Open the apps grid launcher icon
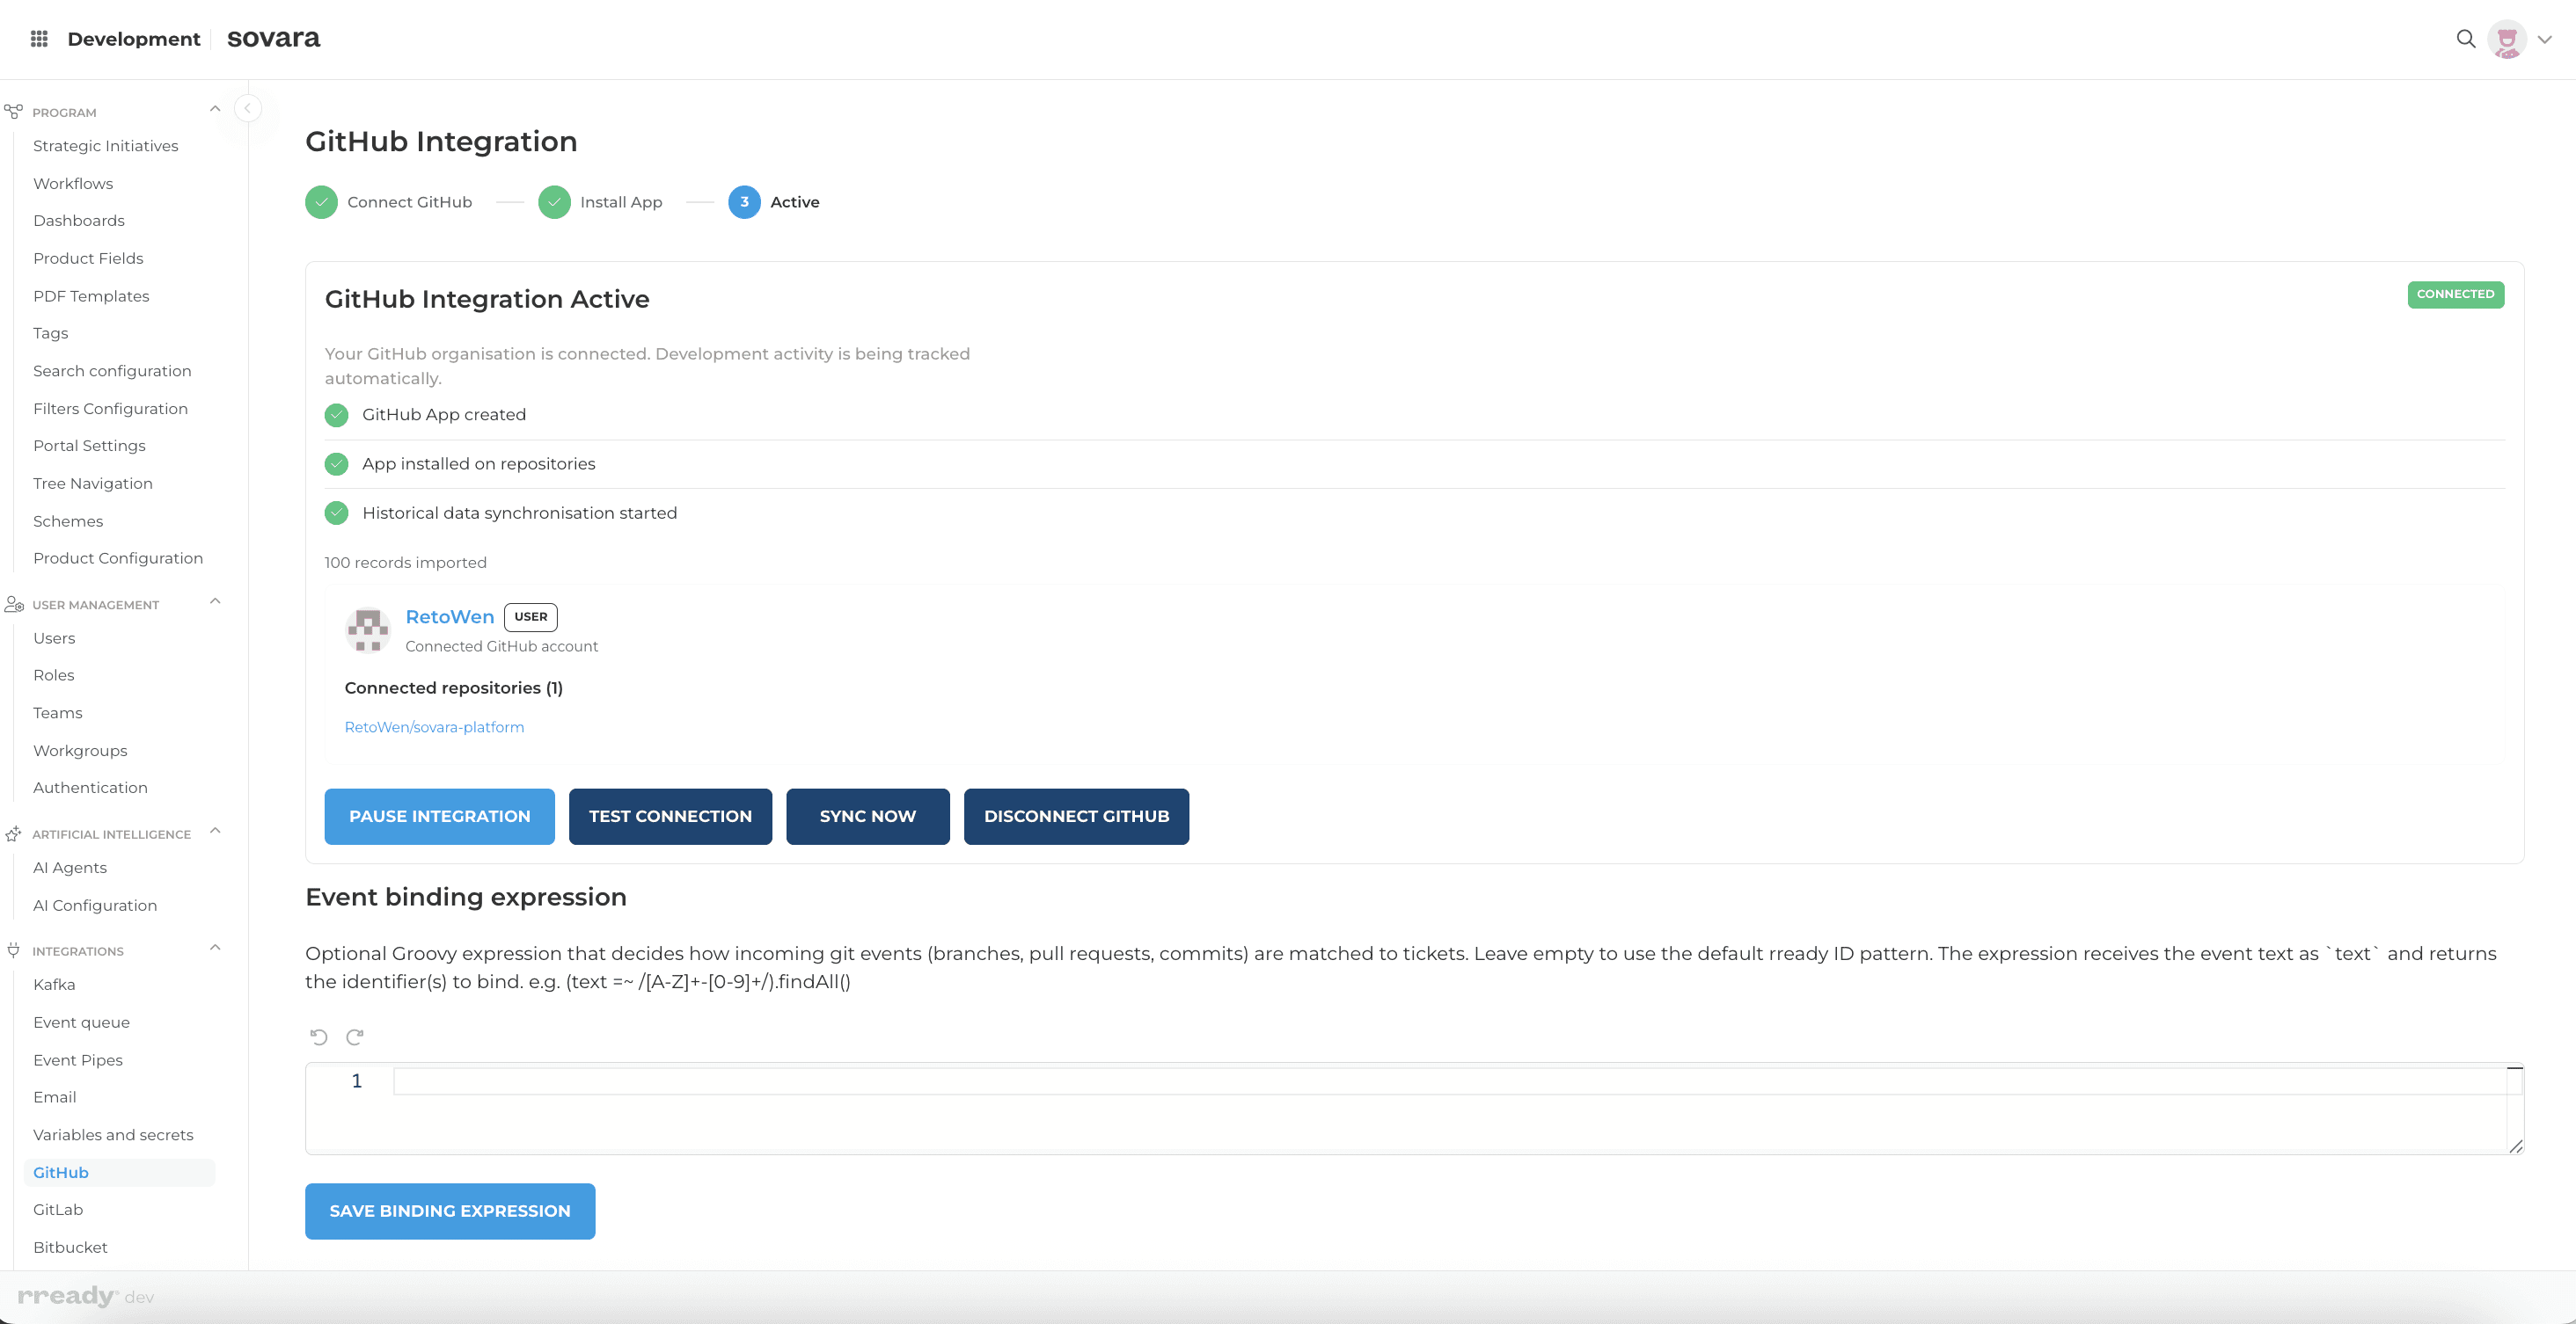Screen dimensions: 2576x1324 point(39,39)
